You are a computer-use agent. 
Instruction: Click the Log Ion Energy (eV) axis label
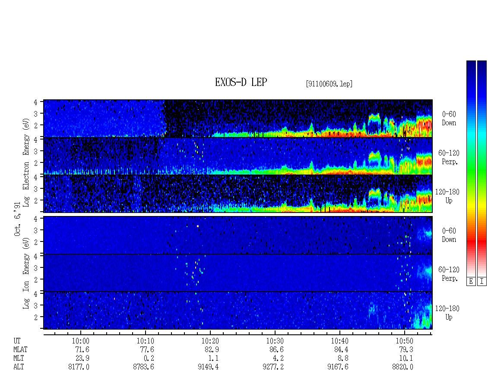tap(26, 273)
